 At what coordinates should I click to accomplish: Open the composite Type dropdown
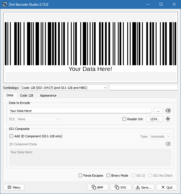pos(160,136)
